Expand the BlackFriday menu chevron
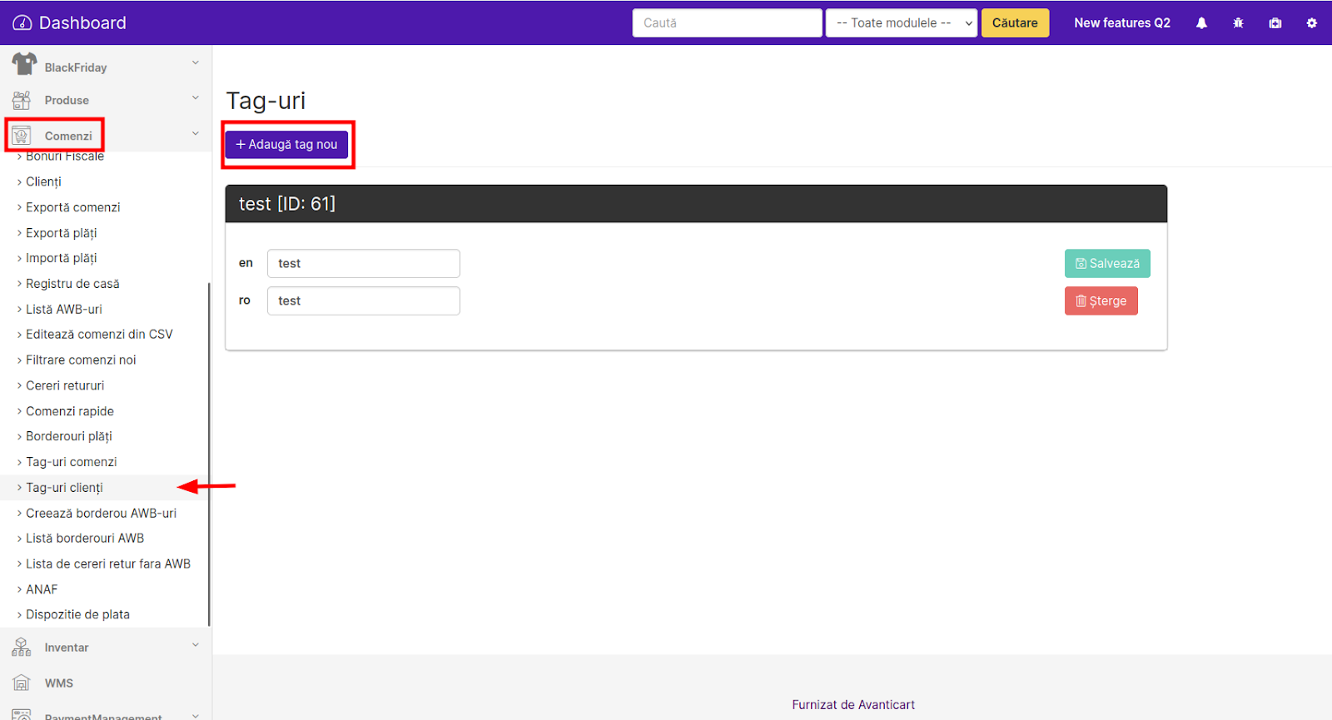Image resolution: width=1332 pixels, height=720 pixels. 196,62
